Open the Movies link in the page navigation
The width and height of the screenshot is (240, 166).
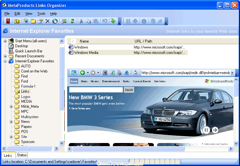pos(95,81)
